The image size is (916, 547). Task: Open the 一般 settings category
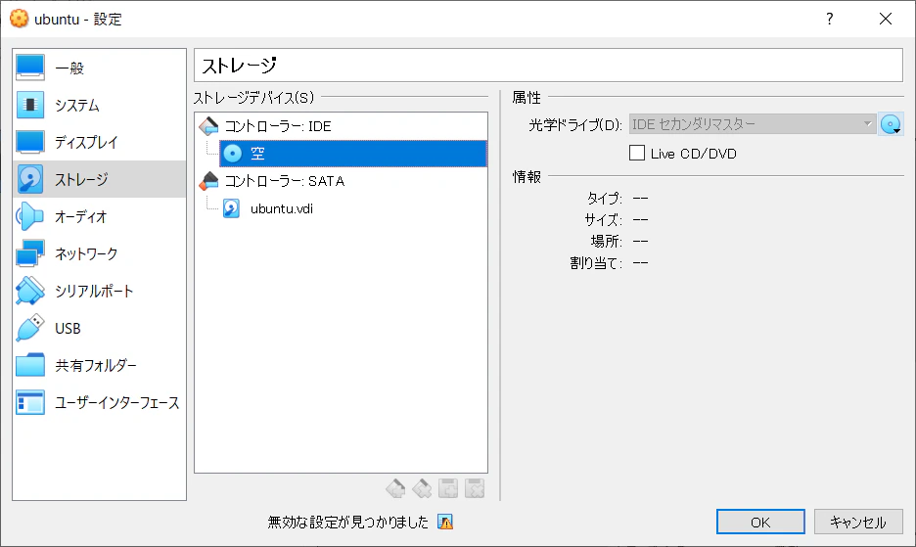(99, 68)
